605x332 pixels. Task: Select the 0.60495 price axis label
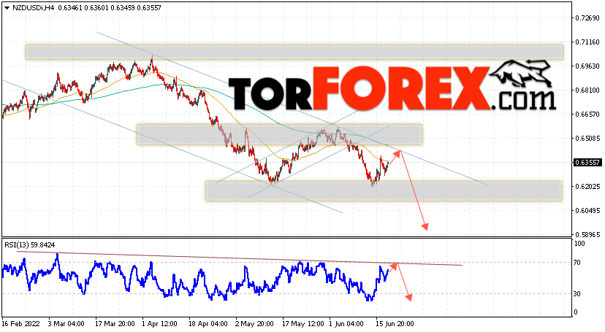coord(587,211)
